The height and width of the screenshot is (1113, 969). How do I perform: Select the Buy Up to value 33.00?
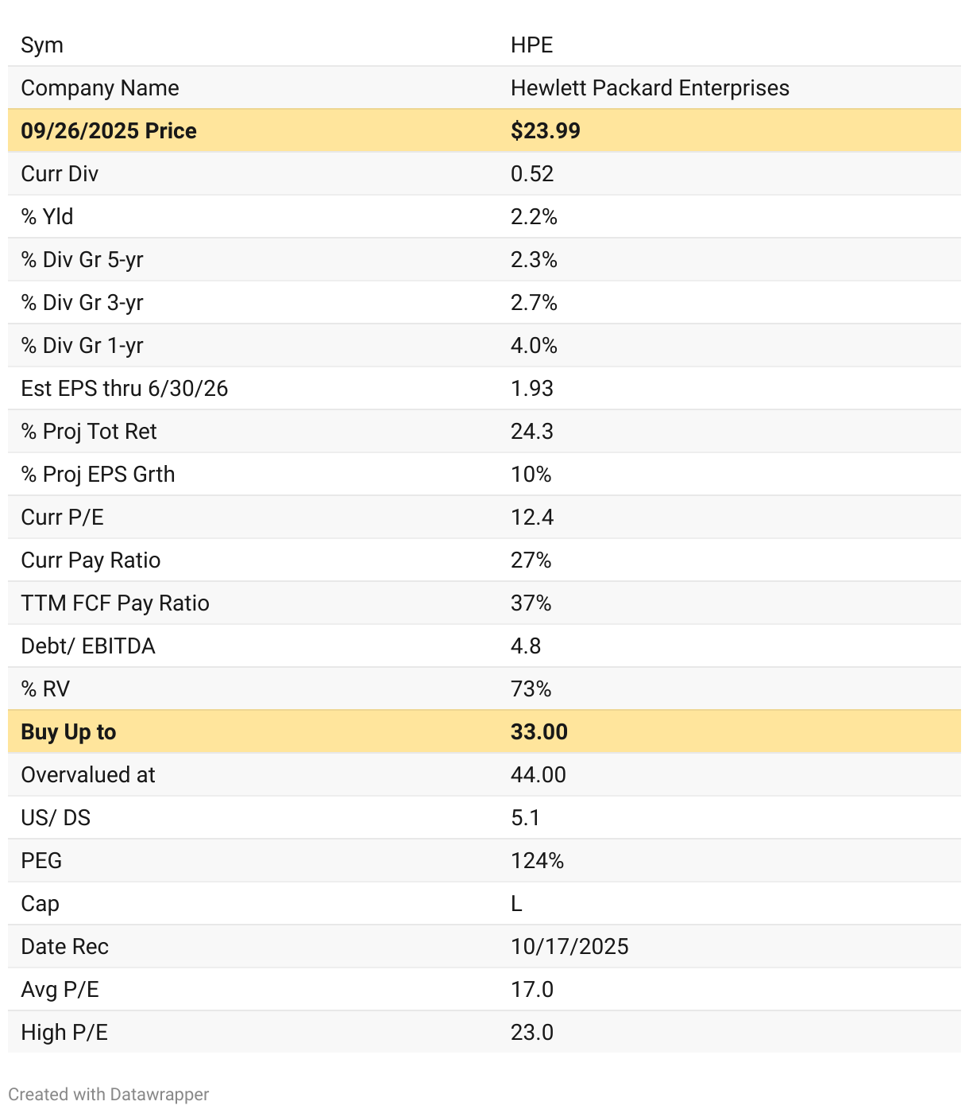(539, 732)
